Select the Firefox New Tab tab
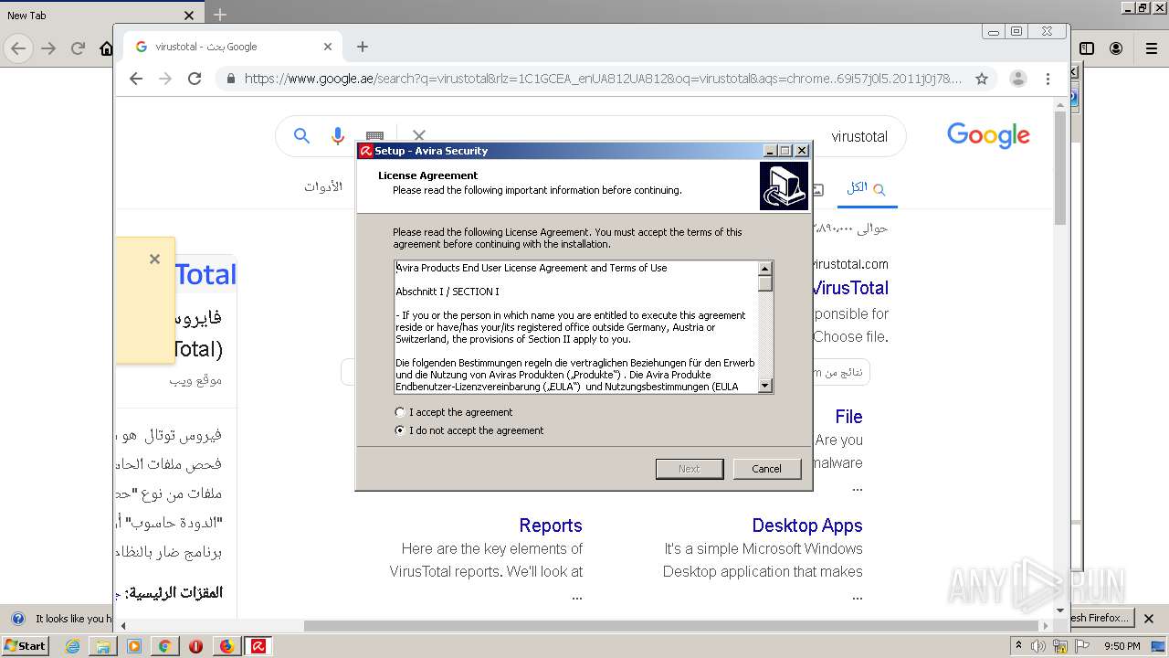1169x658 pixels. (x=99, y=15)
